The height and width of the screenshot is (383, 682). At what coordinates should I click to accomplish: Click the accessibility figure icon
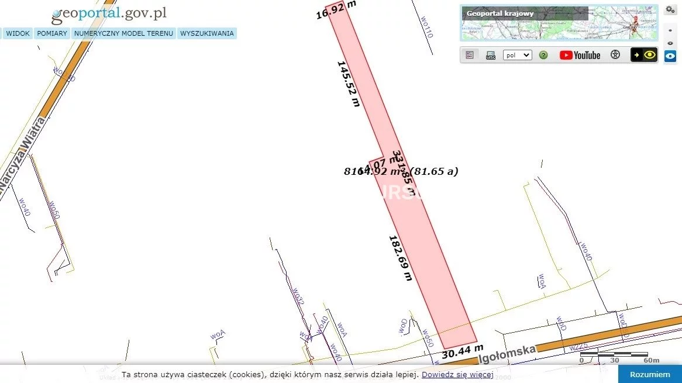[x=615, y=55]
